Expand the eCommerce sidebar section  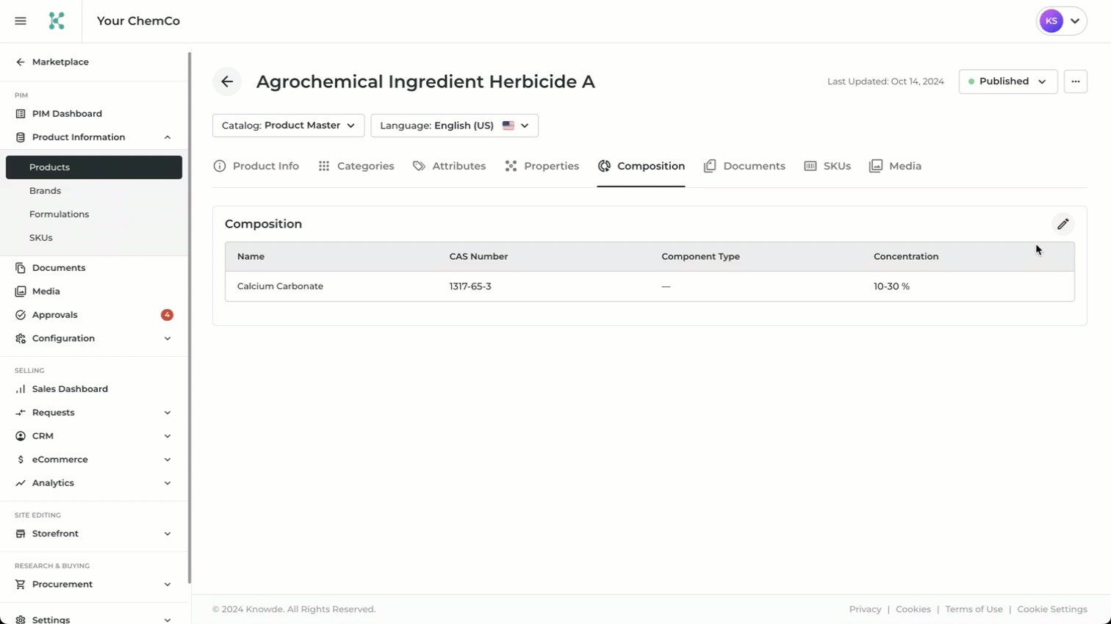click(168, 460)
